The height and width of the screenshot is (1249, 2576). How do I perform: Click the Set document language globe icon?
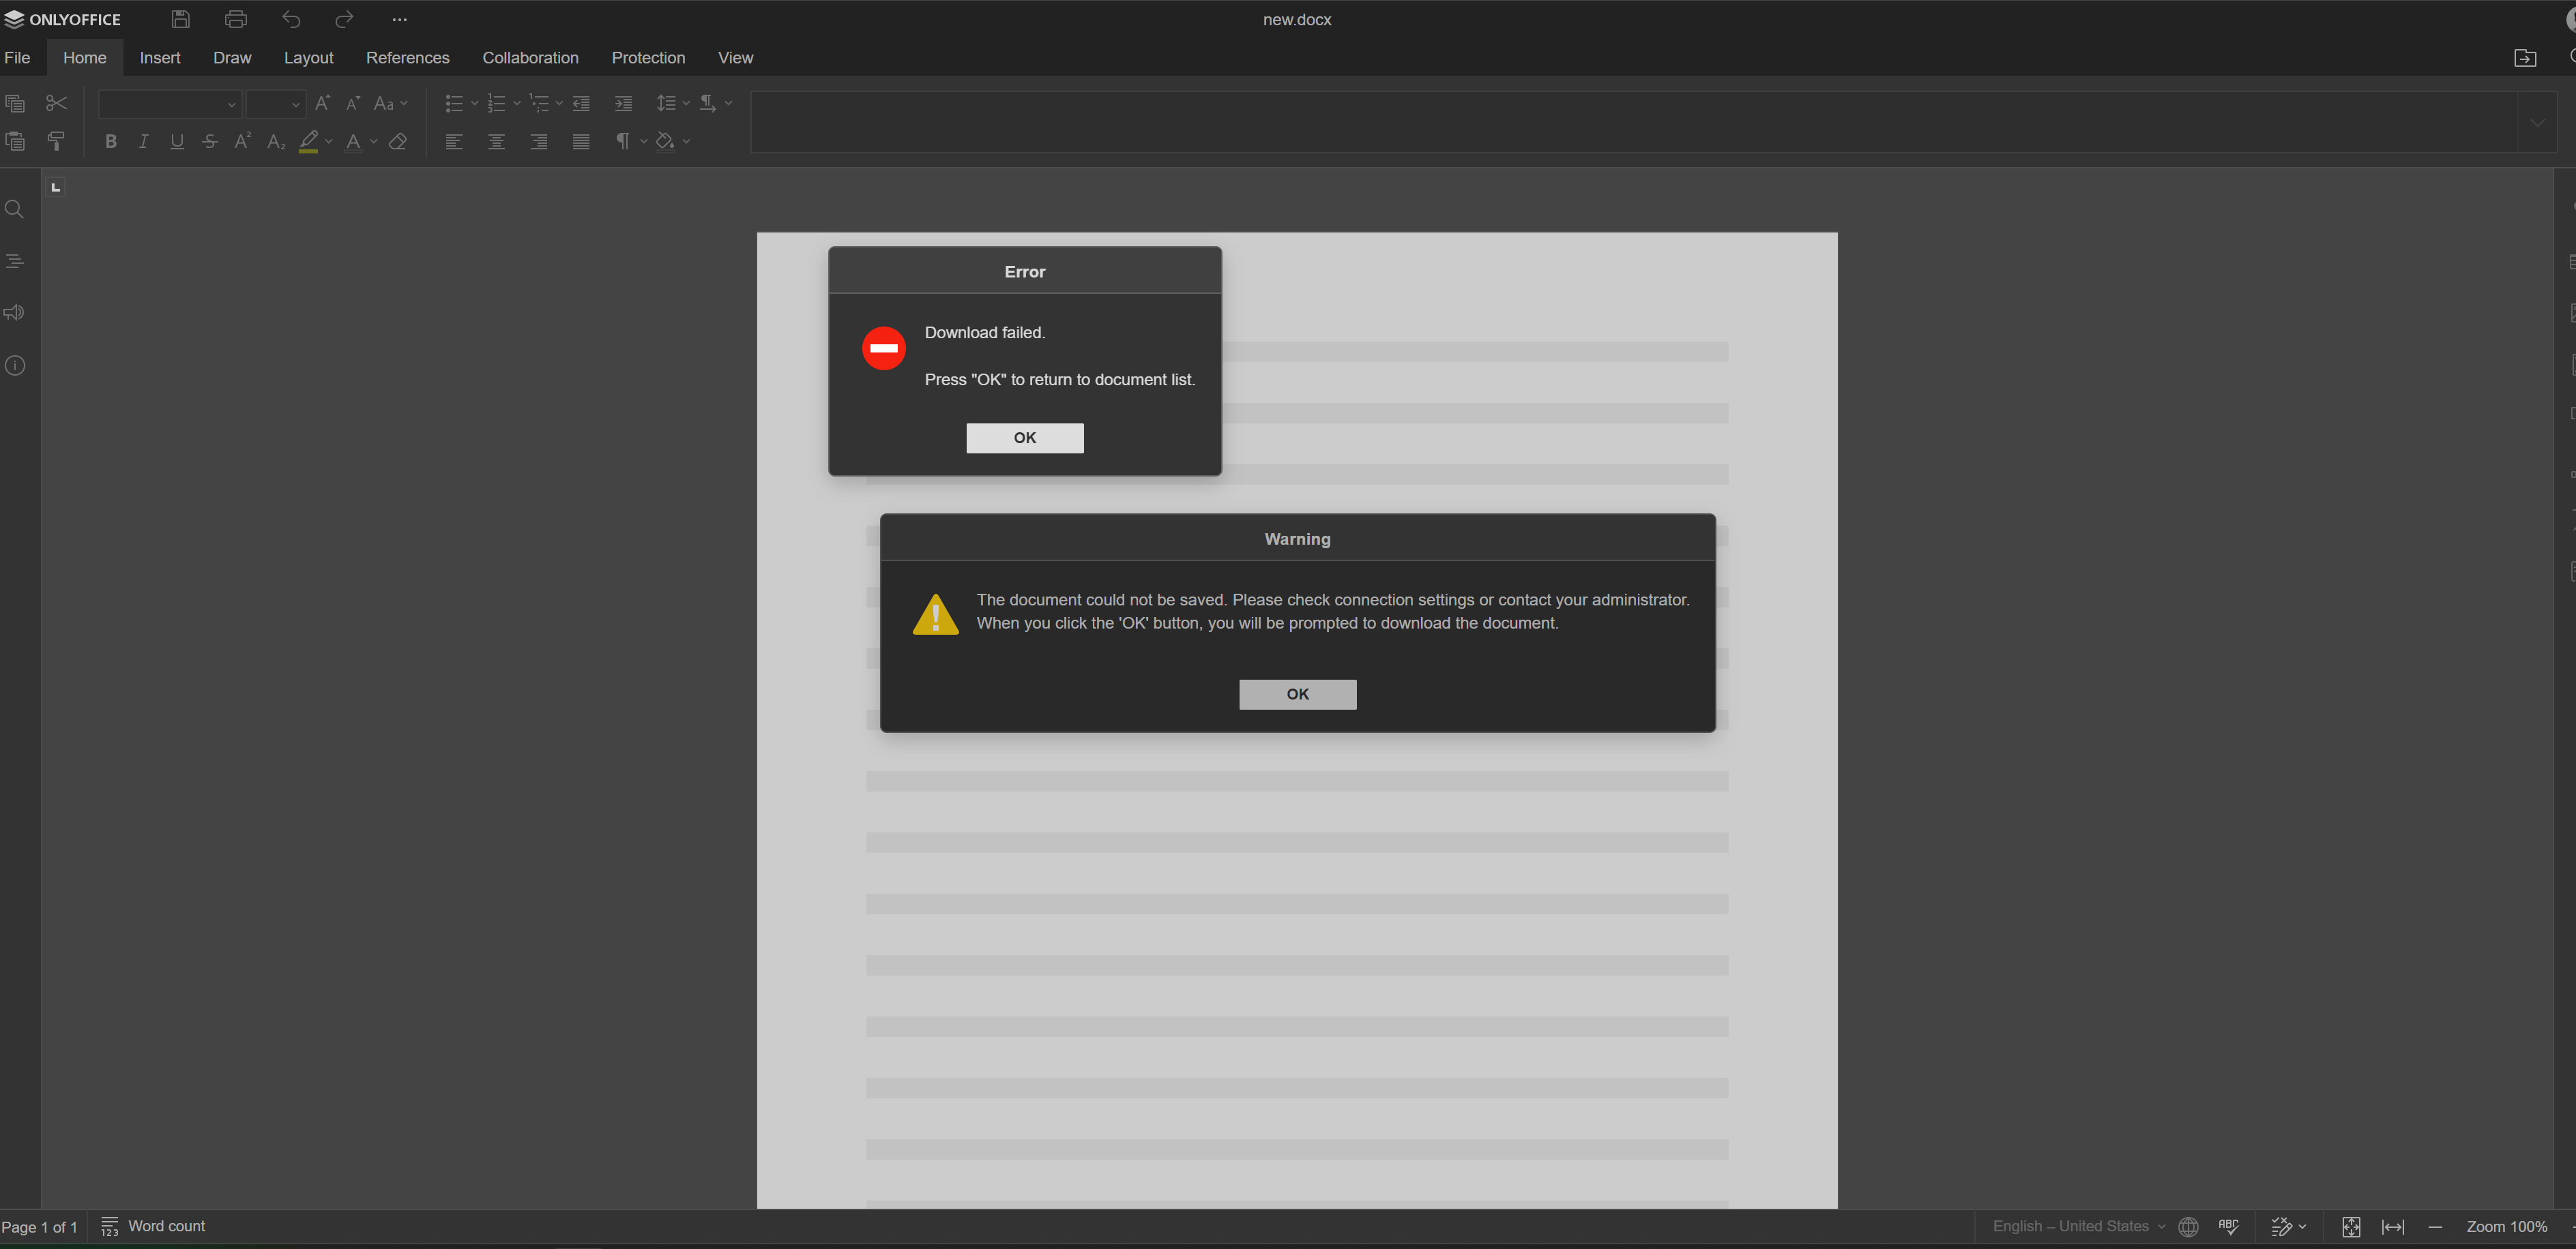pos(2188,1226)
